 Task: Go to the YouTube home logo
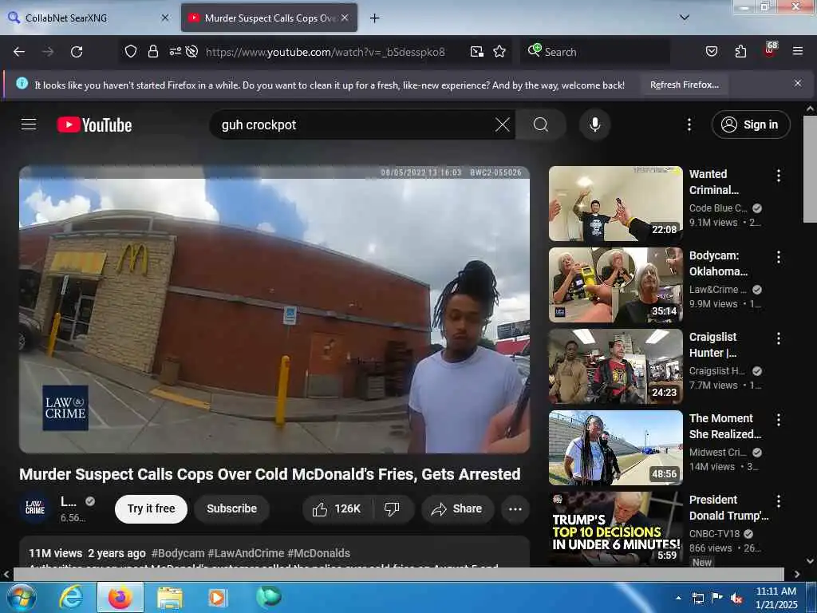click(x=94, y=125)
